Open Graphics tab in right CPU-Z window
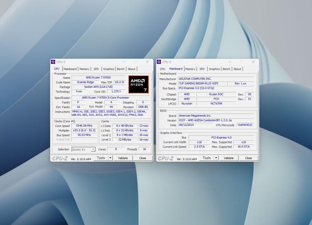This screenshot has height=225, width=312. [x=214, y=69]
